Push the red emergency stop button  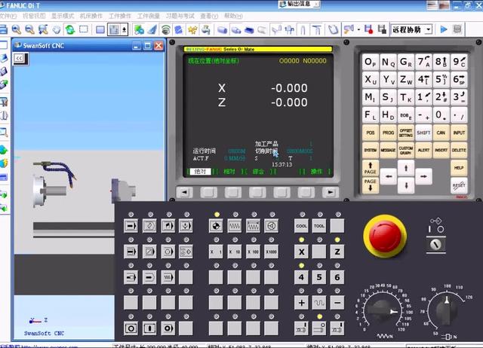[x=385, y=236]
